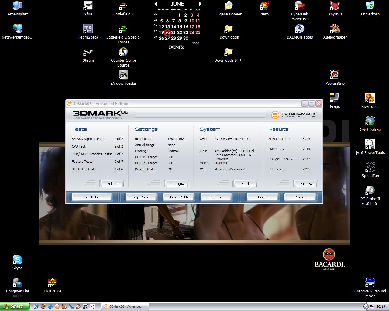Open the Windows Start menu
The width and height of the screenshot is (389, 311).
[x=15, y=306]
